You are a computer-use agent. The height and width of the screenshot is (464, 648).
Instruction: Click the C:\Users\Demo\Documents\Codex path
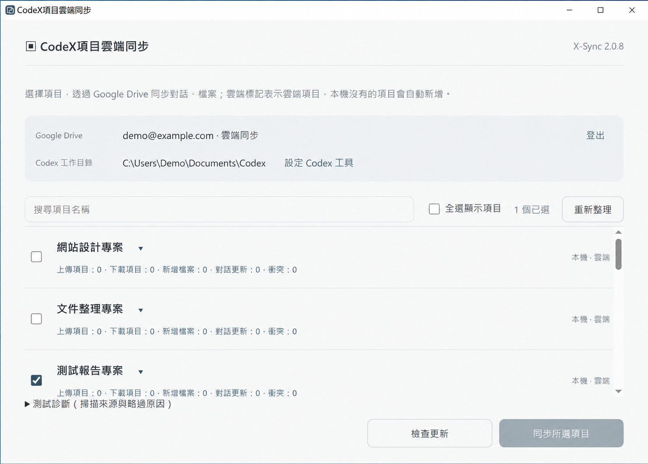click(194, 163)
